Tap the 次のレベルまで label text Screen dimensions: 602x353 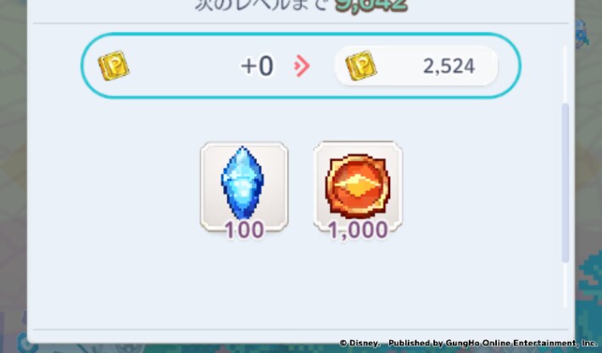(262, 4)
